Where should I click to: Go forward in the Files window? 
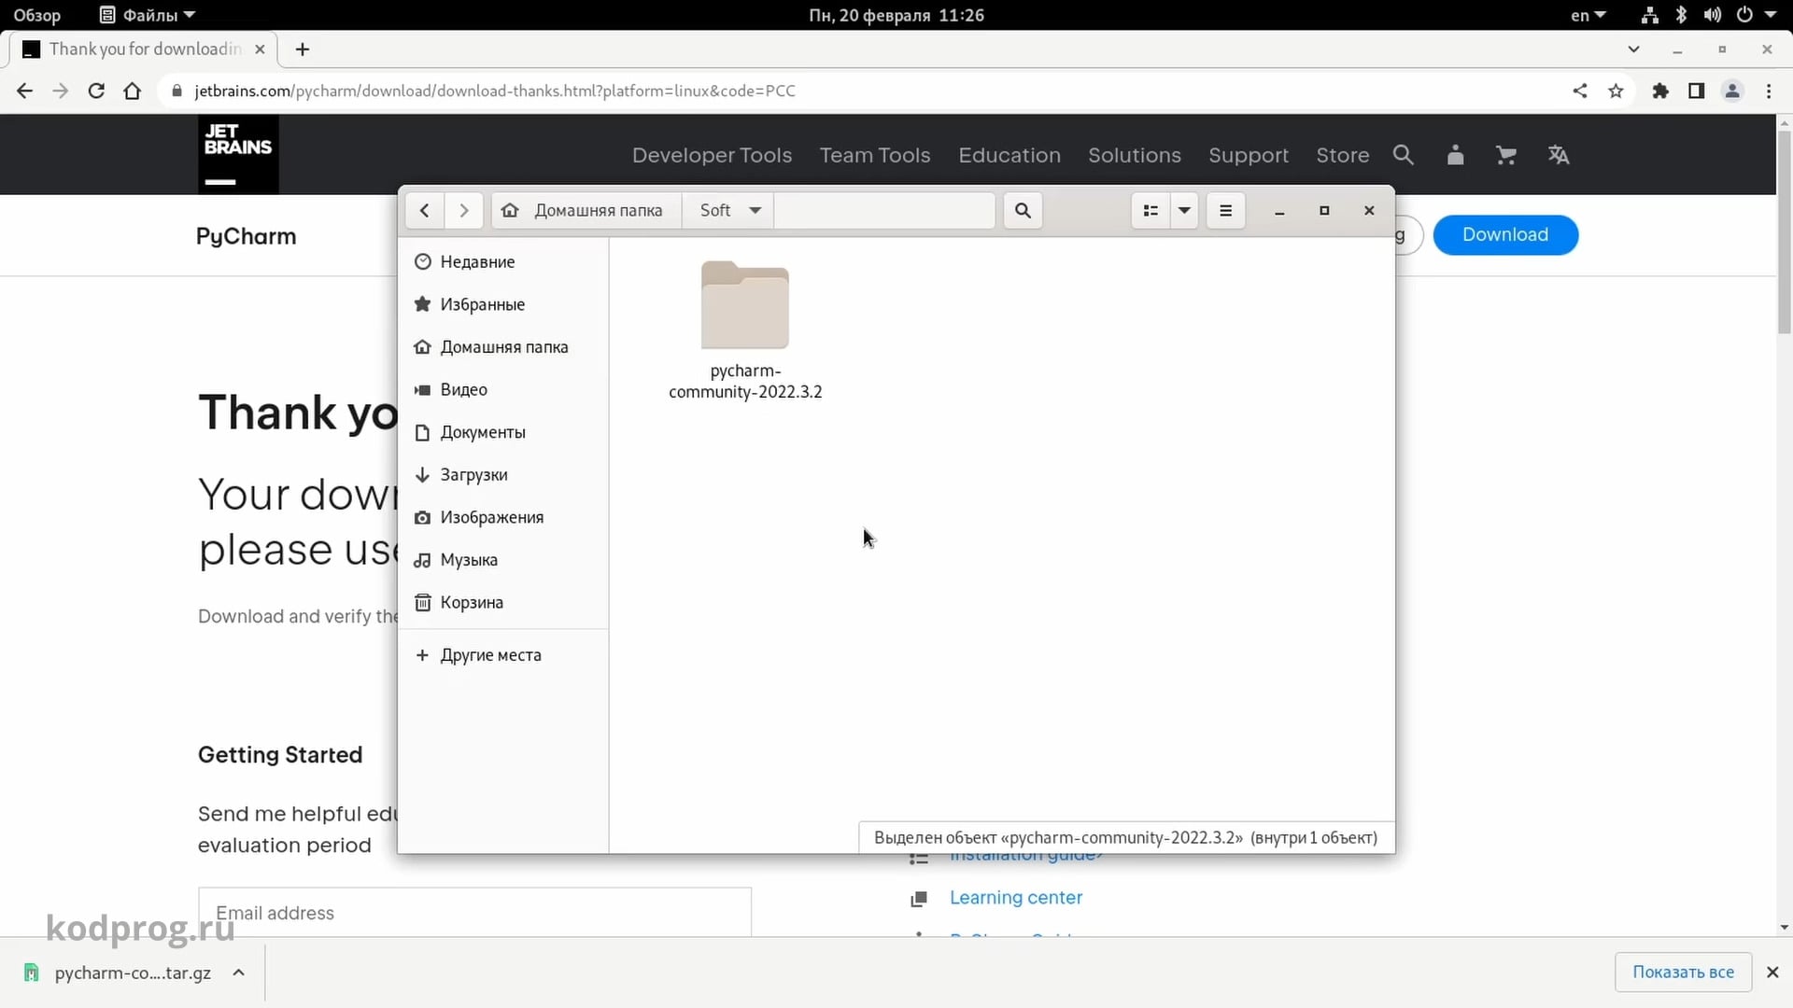coord(464,211)
